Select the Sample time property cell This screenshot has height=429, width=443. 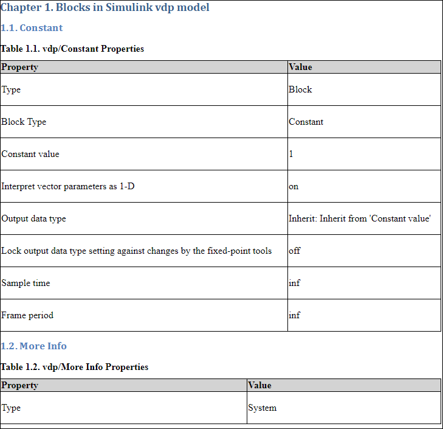tap(26, 283)
